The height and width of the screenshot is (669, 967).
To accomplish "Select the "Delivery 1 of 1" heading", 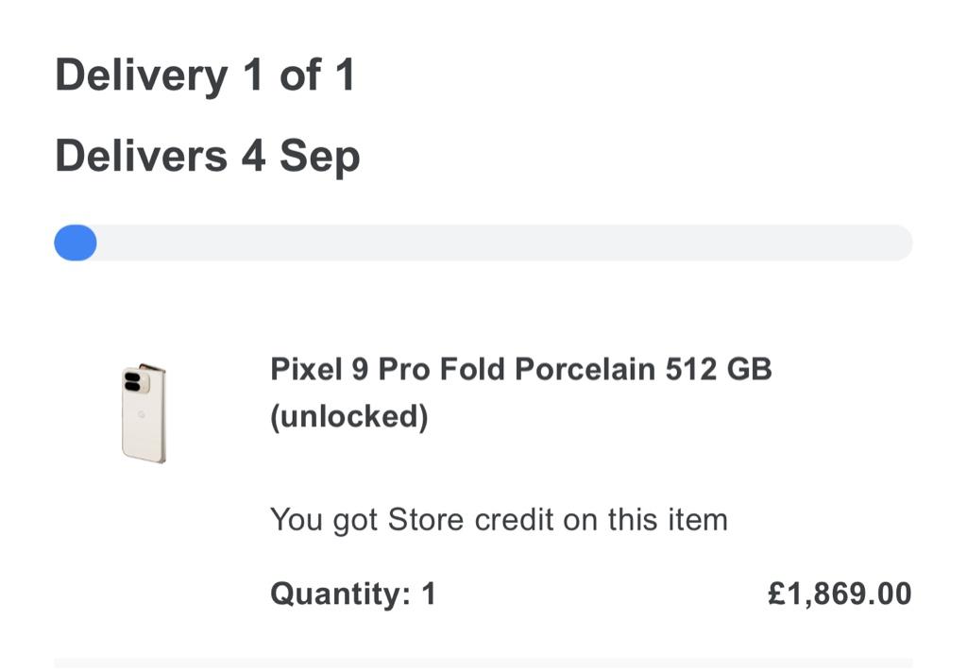I will click(x=205, y=75).
